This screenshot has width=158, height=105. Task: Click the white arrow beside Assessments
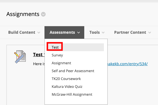click(x=79, y=33)
